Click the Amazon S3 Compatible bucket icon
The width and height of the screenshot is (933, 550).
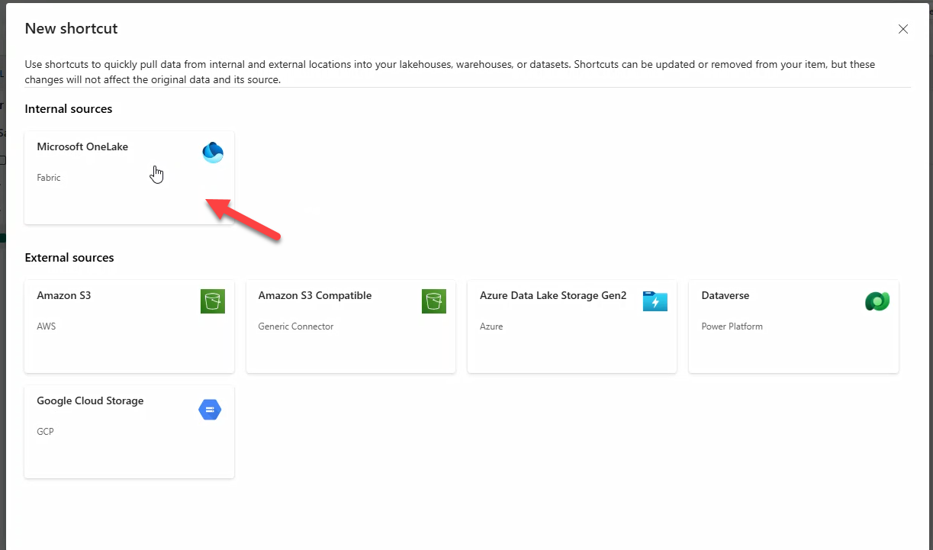coord(433,301)
